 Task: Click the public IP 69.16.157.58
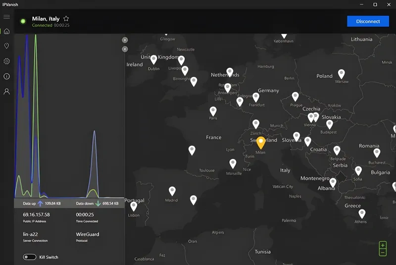pyautogui.click(x=36, y=214)
